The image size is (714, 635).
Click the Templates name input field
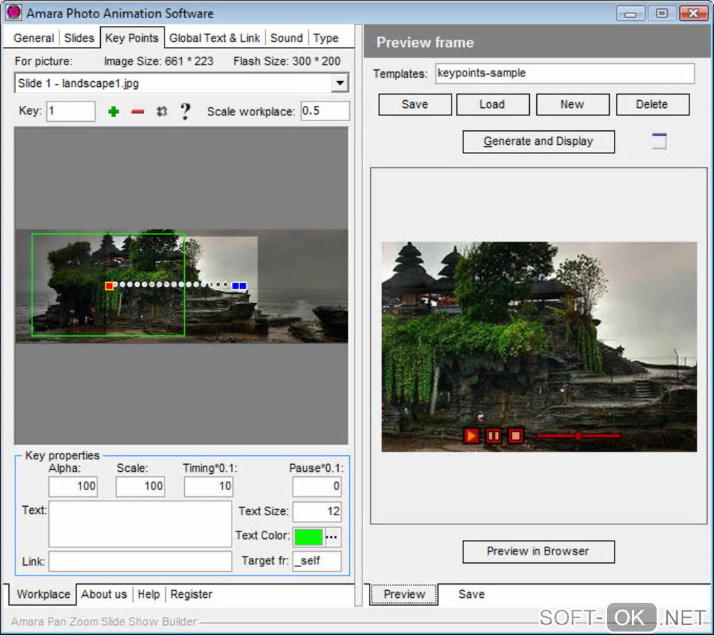click(564, 74)
